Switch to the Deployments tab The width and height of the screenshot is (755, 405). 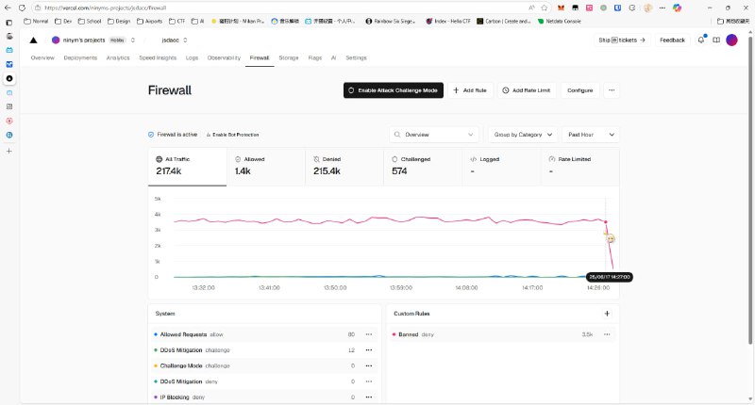80,58
